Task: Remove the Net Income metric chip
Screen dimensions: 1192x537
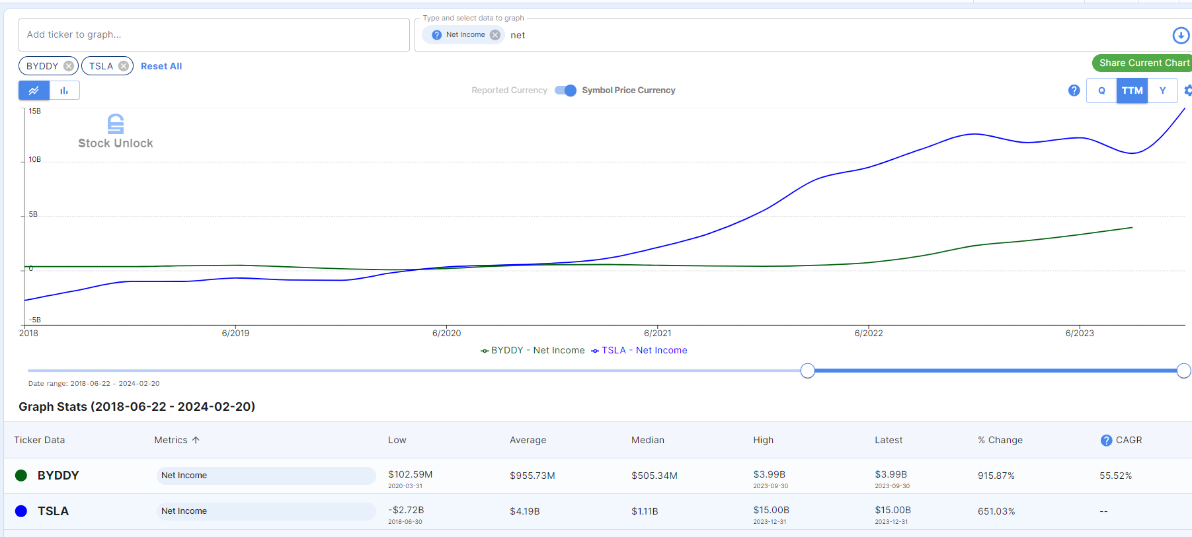Action: [495, 35]
